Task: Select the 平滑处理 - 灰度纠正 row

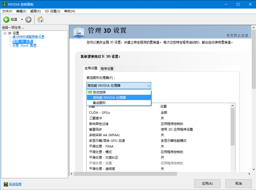Action: pos(158,158)
